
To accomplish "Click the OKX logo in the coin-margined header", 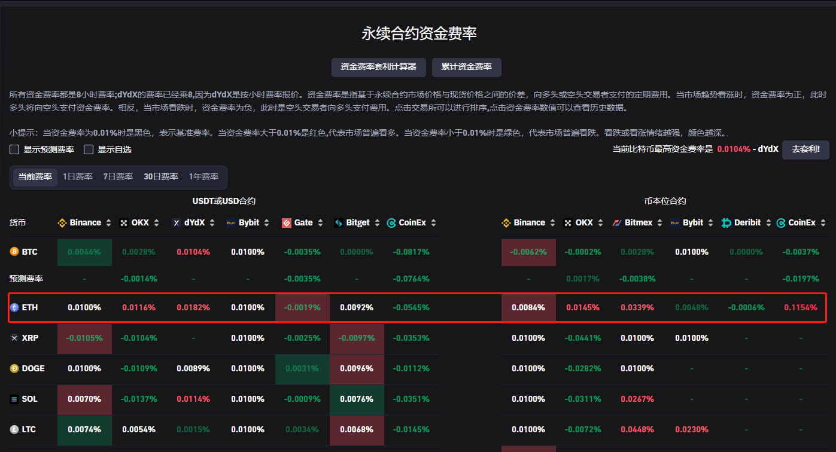I will tap(568, 223).
